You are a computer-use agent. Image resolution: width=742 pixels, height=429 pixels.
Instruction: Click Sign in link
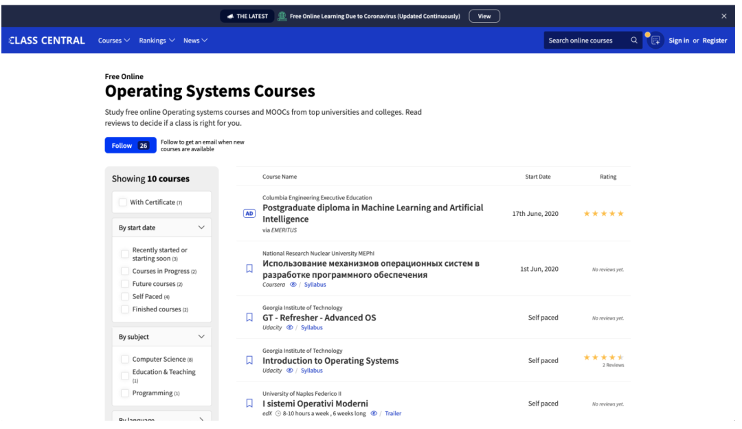679,41
